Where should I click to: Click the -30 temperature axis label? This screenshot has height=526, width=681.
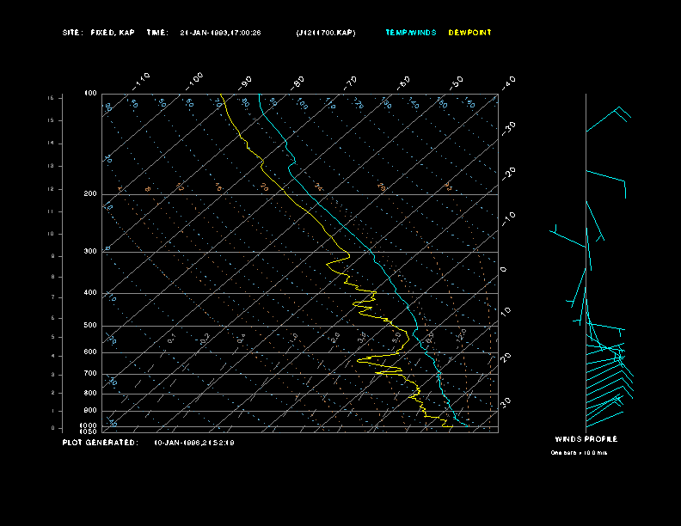509,128
